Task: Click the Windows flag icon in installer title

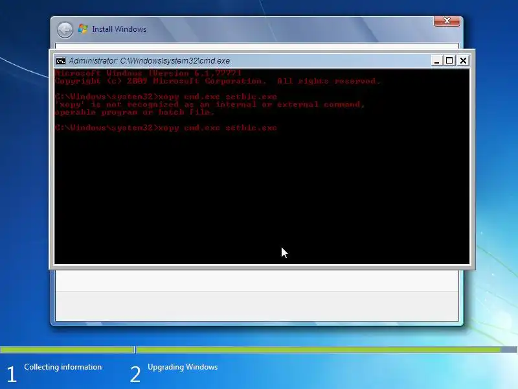Action: tap(83, 29)
